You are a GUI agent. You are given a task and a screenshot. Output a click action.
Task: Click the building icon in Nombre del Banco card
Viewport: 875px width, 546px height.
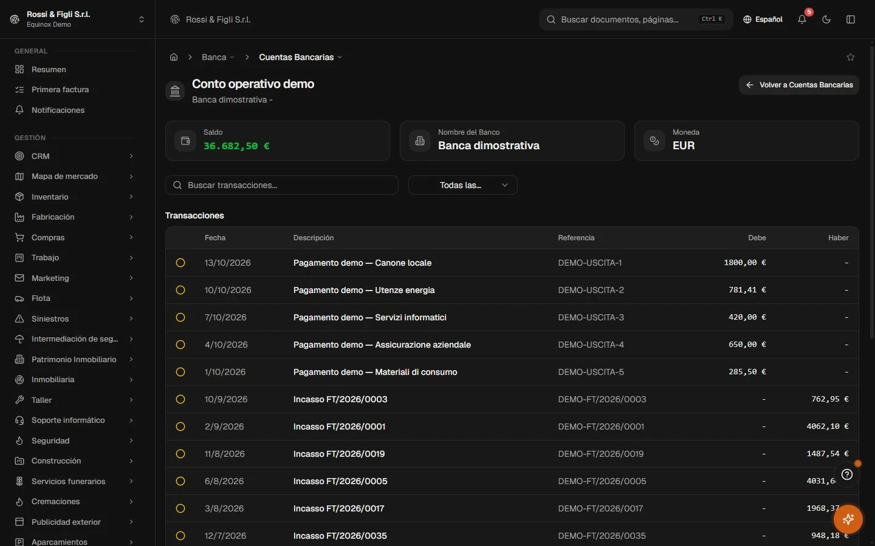(420, 141)
